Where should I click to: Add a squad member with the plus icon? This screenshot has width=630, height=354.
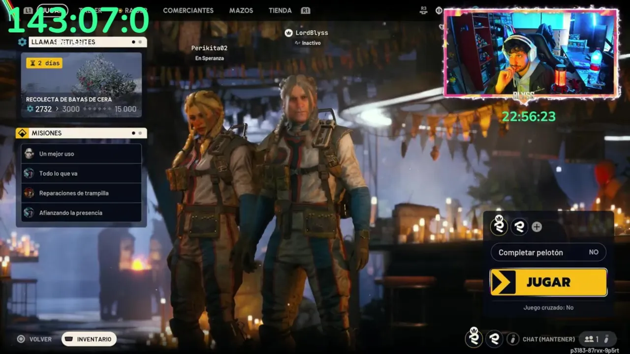(537, 227)
